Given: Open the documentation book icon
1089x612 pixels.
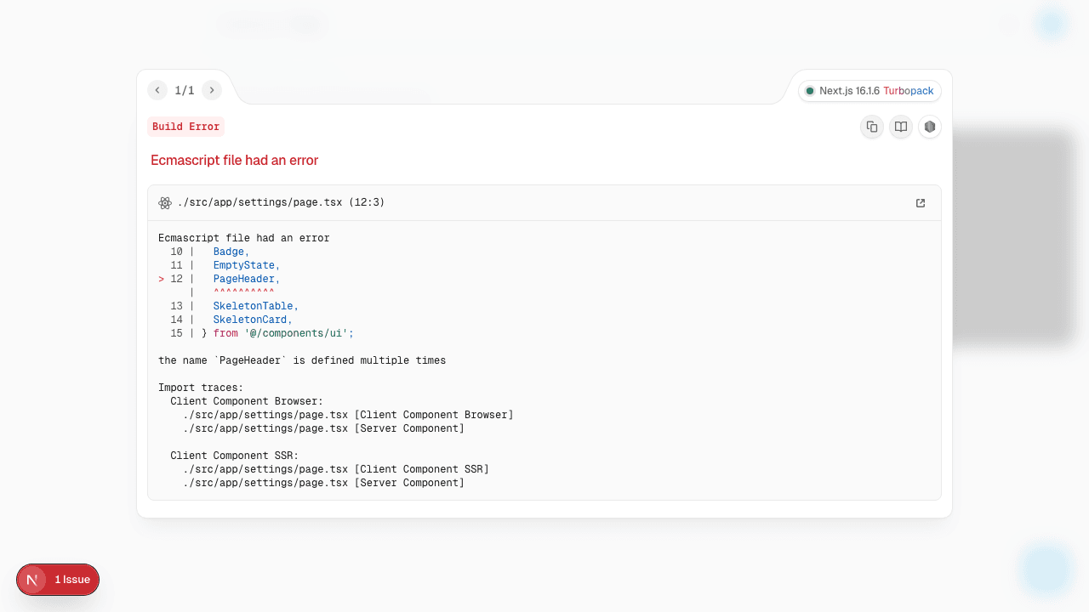Looking at the screenshot, I should coord(901,127).
